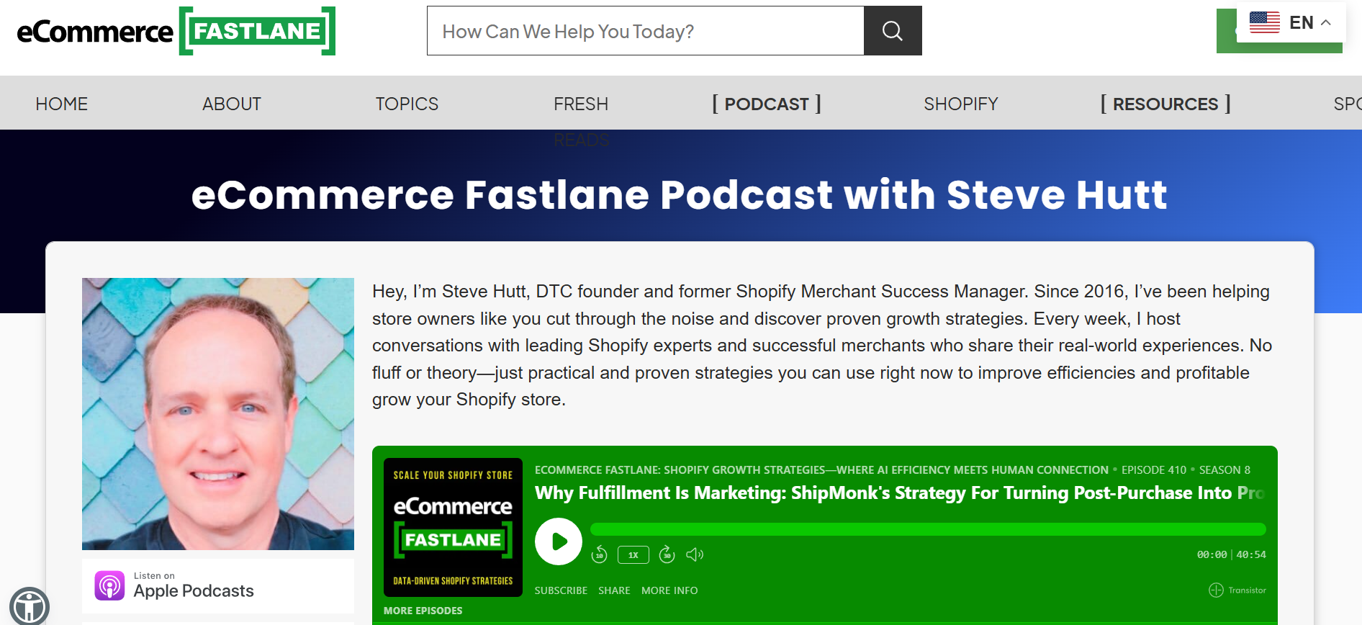Open Listen on Apple Podcasts badge
This screenshot has width=1362, height=625.
click(218, 585)
